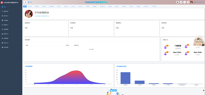The height and width of the screenshot is (95, 205).
Task: Open the settings gear icon in header
Action: click(181, 2)
